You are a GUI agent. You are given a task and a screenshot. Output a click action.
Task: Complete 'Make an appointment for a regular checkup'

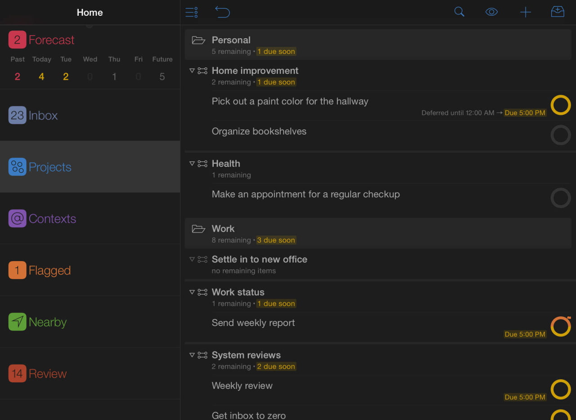point(560,198)
